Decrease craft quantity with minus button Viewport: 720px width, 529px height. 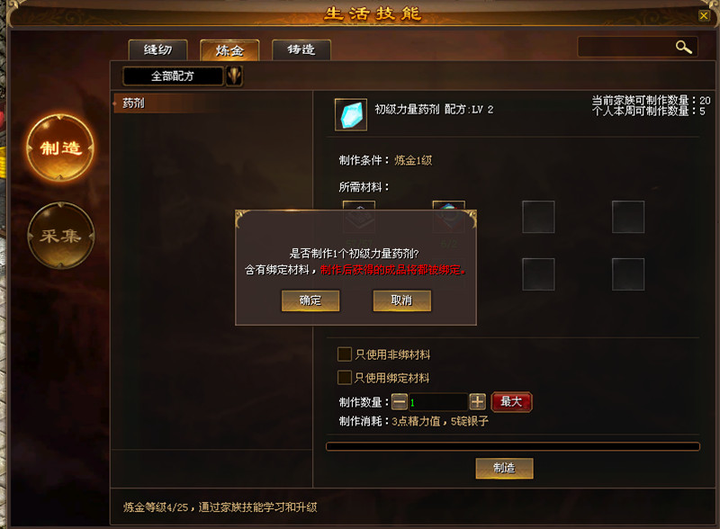[400, 402]
